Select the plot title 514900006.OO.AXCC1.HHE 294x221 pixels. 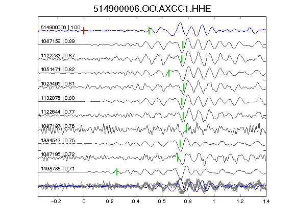tap(152, 9)
